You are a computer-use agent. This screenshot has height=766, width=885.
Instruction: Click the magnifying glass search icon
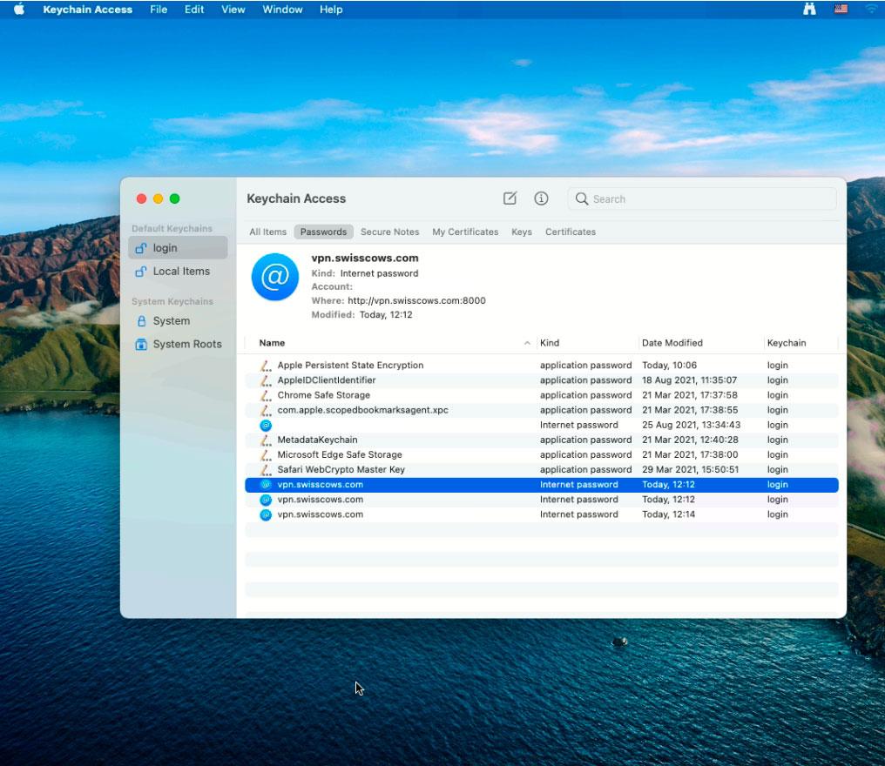click(581, 198)
